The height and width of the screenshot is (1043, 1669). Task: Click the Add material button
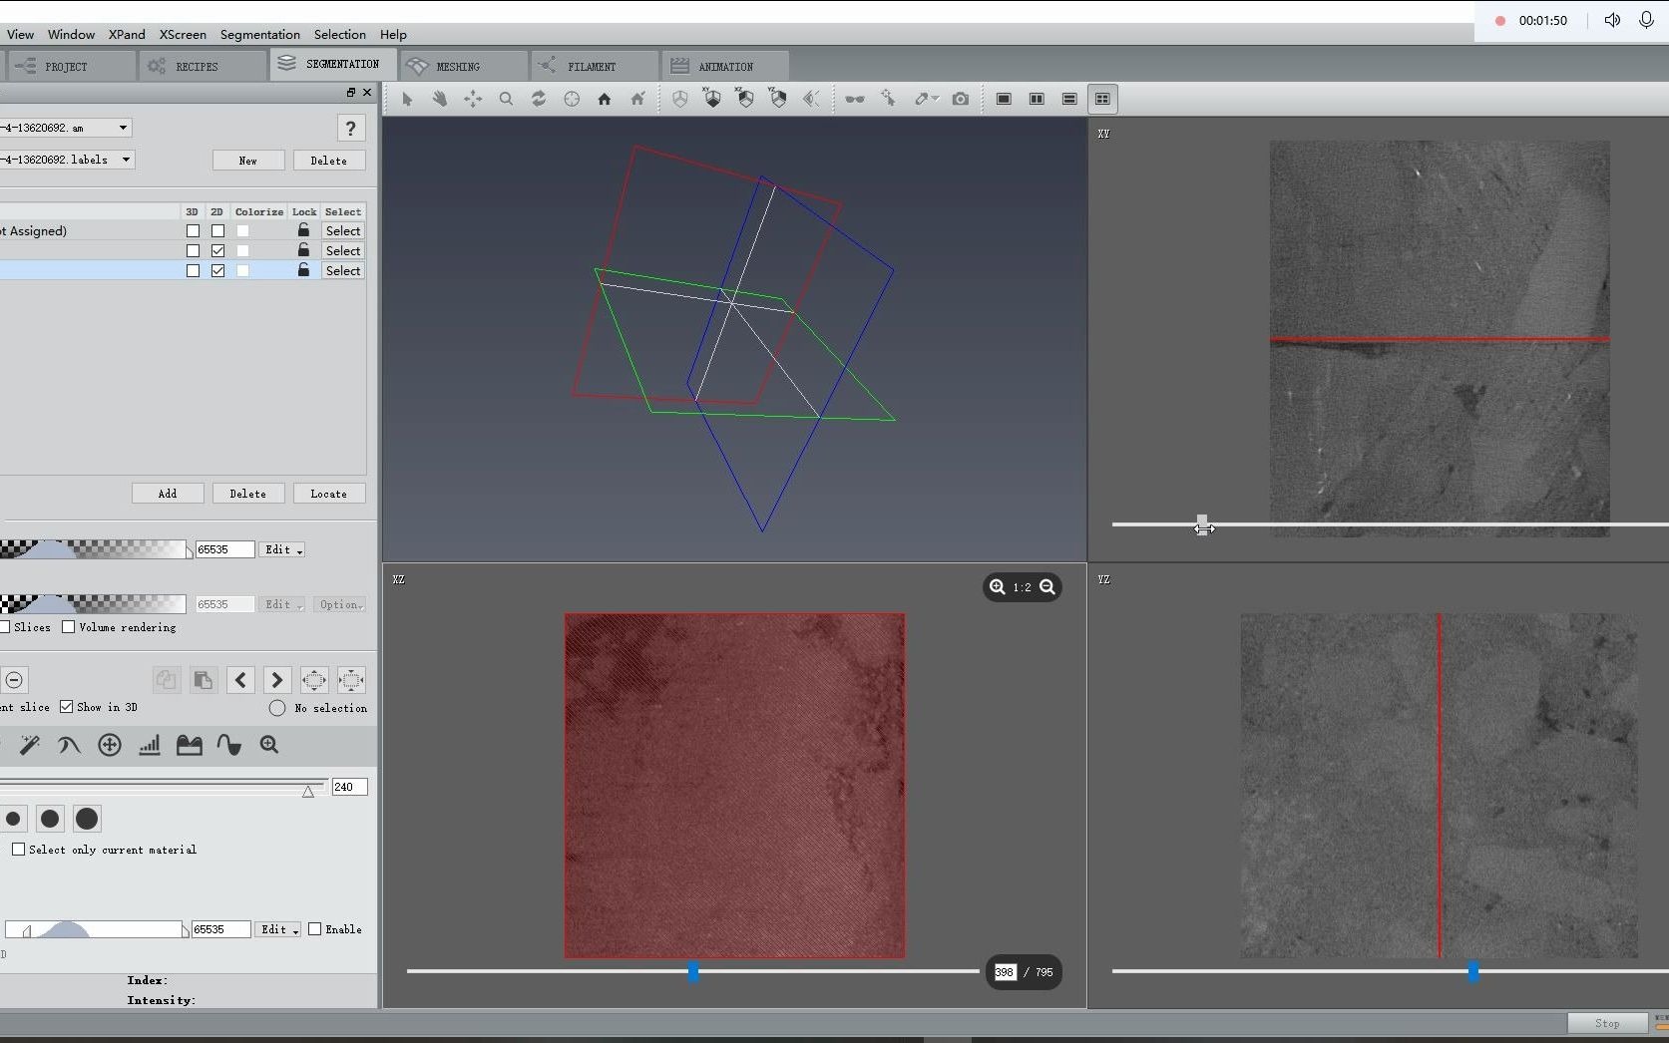click(168, 494)
